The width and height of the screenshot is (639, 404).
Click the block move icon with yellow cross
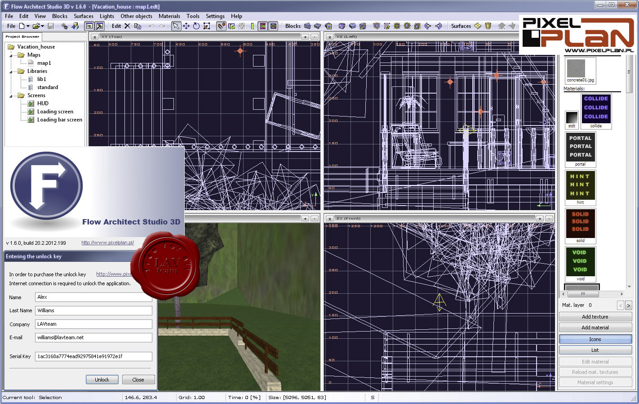(x=397, y=26)
